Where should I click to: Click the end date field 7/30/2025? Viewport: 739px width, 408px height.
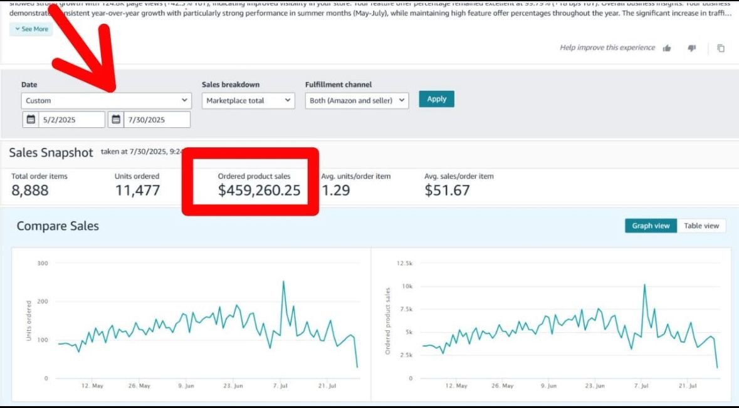click(x=157, y=120)
